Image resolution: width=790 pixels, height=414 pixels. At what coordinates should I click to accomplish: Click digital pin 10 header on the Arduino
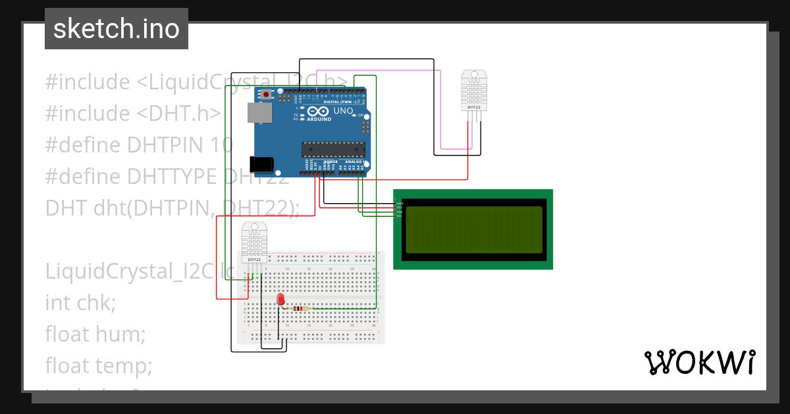317,91
